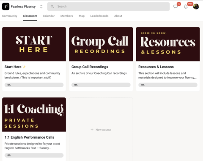Click the red 99+ notification badge
Viewport: 203px width, 161px height.
[190, 4]
